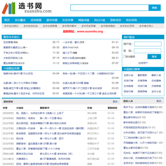The height and width of the screenshot is (166, 166).
Task: Go to the 综合其他 category
Action: click(x=131, y=20)
